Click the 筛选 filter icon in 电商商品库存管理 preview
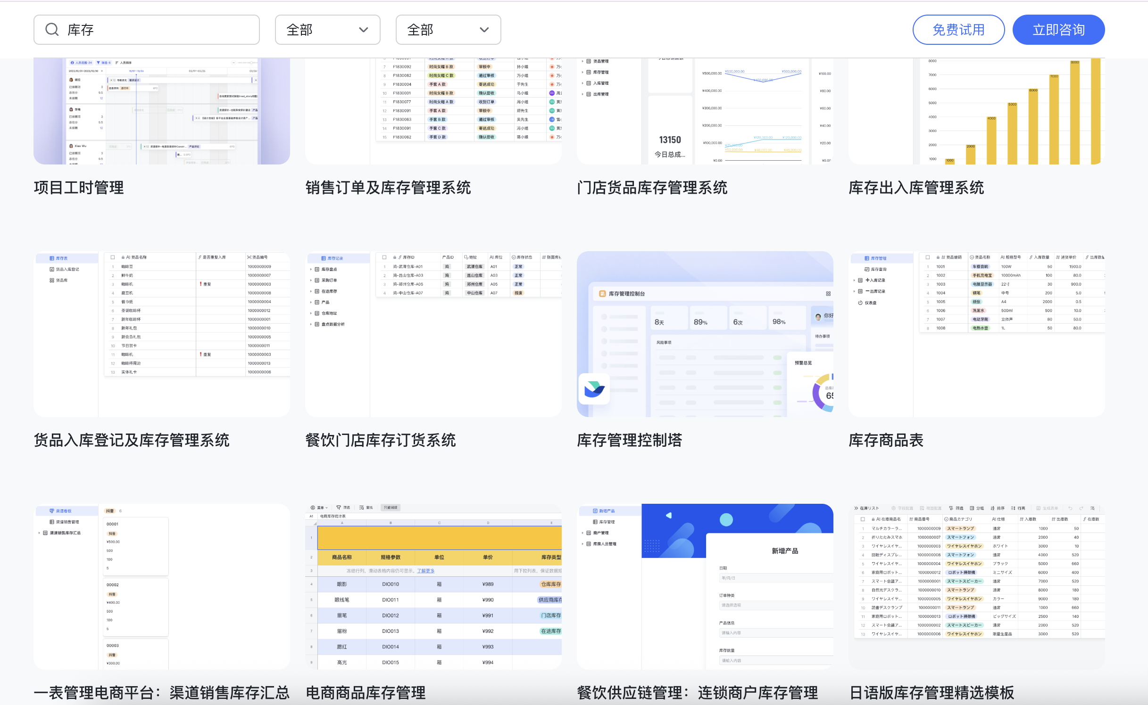 pos(339,508)
